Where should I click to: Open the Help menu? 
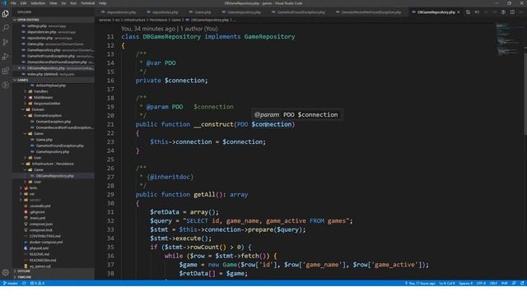(x=102, y=3)
